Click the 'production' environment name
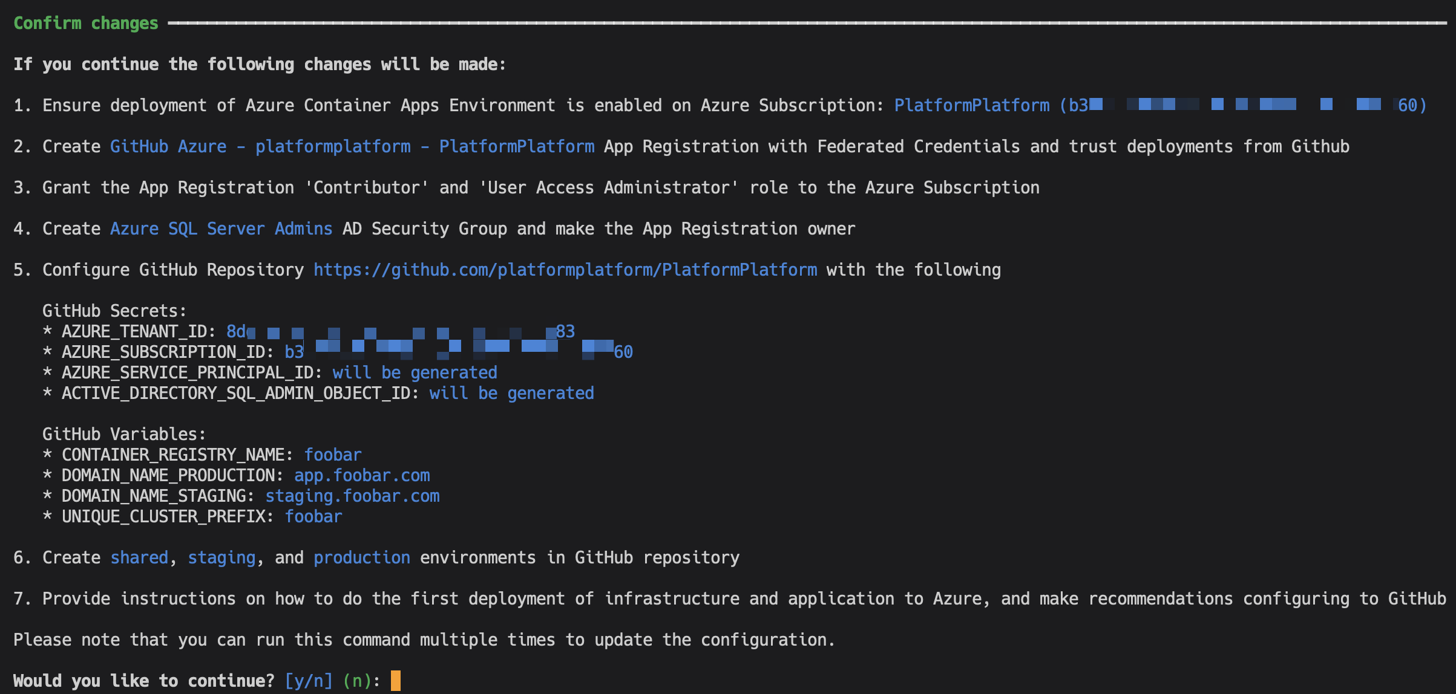Image resolution: width=1456 pixels, height=694 pixels. coord(361,557)
